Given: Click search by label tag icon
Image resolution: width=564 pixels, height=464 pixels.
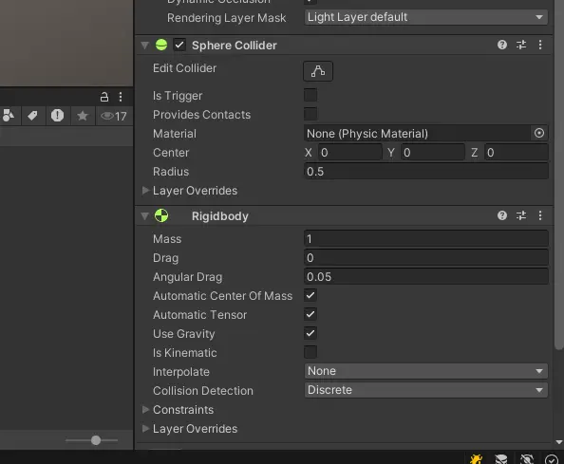Looking at the screenshot, I should tap(32, 116).
